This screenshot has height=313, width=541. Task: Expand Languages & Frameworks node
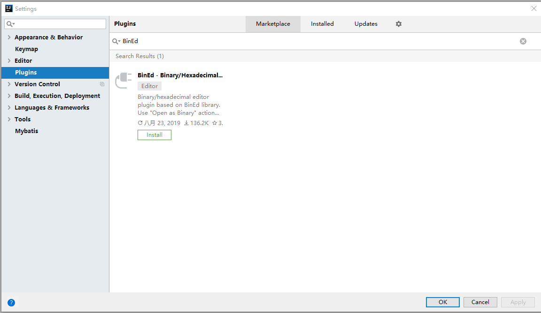coord(9,107)
